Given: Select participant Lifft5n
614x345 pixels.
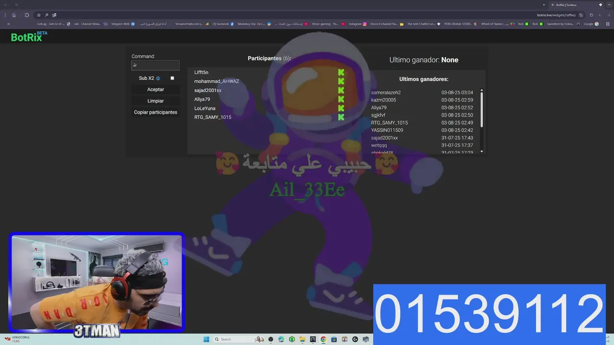Looking at the screenshot, I should 201,72.
